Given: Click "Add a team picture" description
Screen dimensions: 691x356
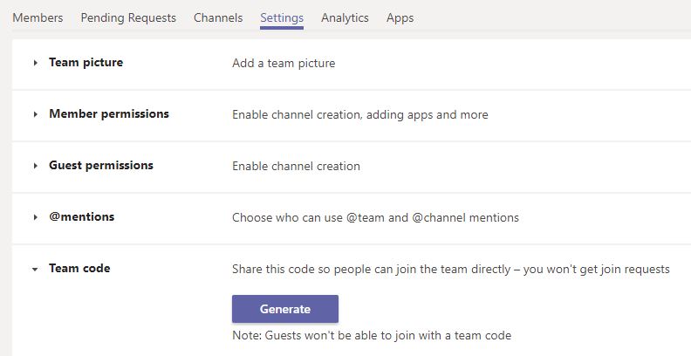Looking at the screenshot, I should pyautogui.click(x=284, y=64).
